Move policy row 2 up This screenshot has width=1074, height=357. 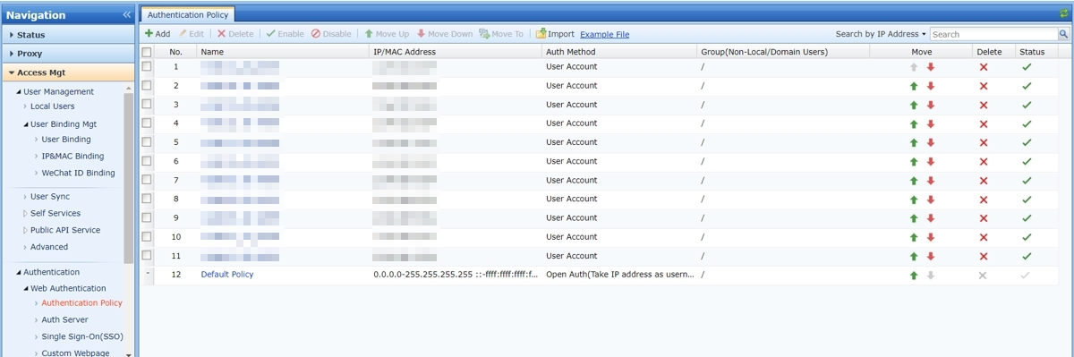click(914, 86)
